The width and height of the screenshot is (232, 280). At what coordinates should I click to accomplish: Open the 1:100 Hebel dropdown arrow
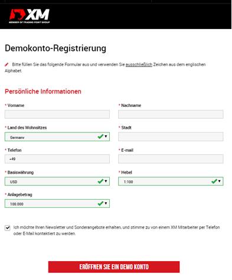[x=220, y=181]
